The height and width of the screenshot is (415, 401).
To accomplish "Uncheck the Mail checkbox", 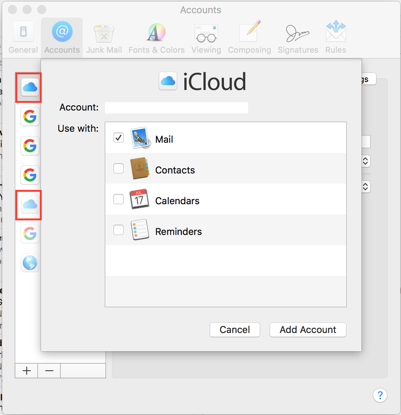I will [x=119, y=138].
